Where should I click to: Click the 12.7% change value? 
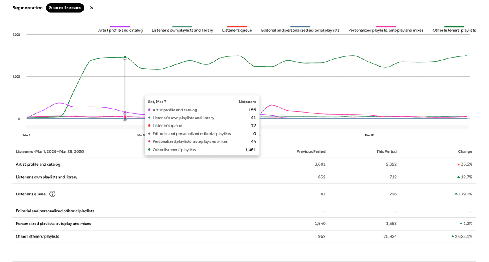(467, 177)
